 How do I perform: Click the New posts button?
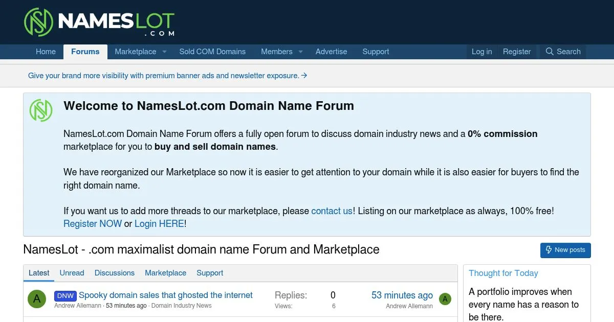[x=565, y=250]
